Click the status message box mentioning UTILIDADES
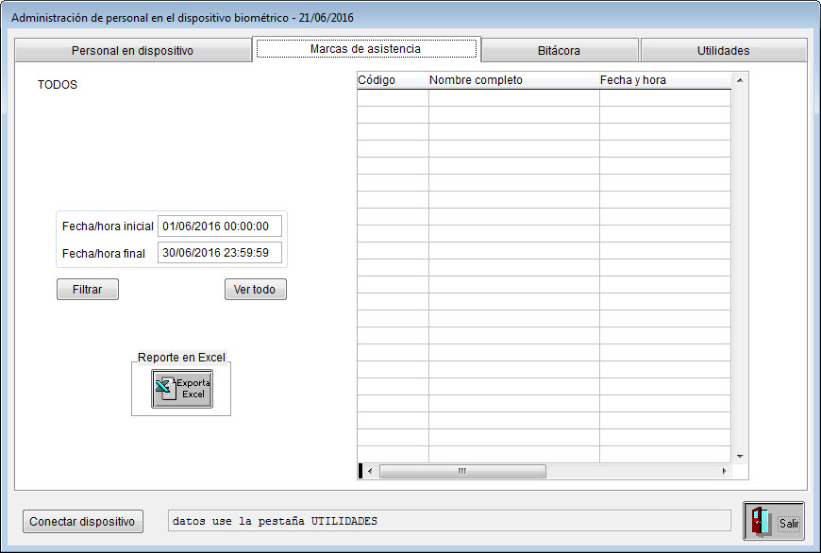Image resolution: width=821 pixels, height=553 pixels. (449, 521)
